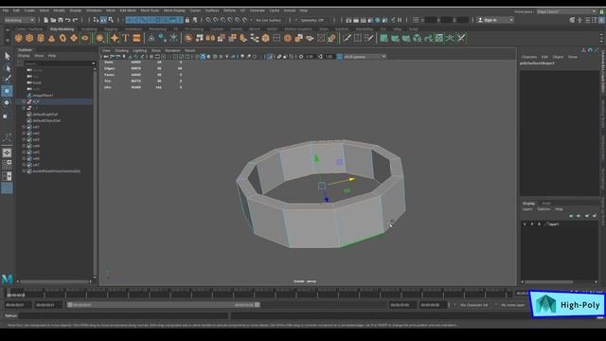The height and width of the screenshot is (341, 606).
Task: Open the Layers menu in layer editor
Action: 527,209
